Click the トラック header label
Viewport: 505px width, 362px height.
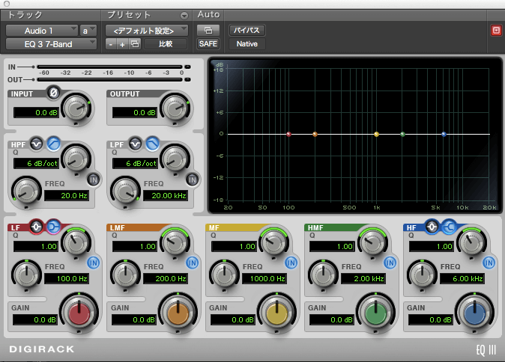pyautogui.click(x=25, y=15)
